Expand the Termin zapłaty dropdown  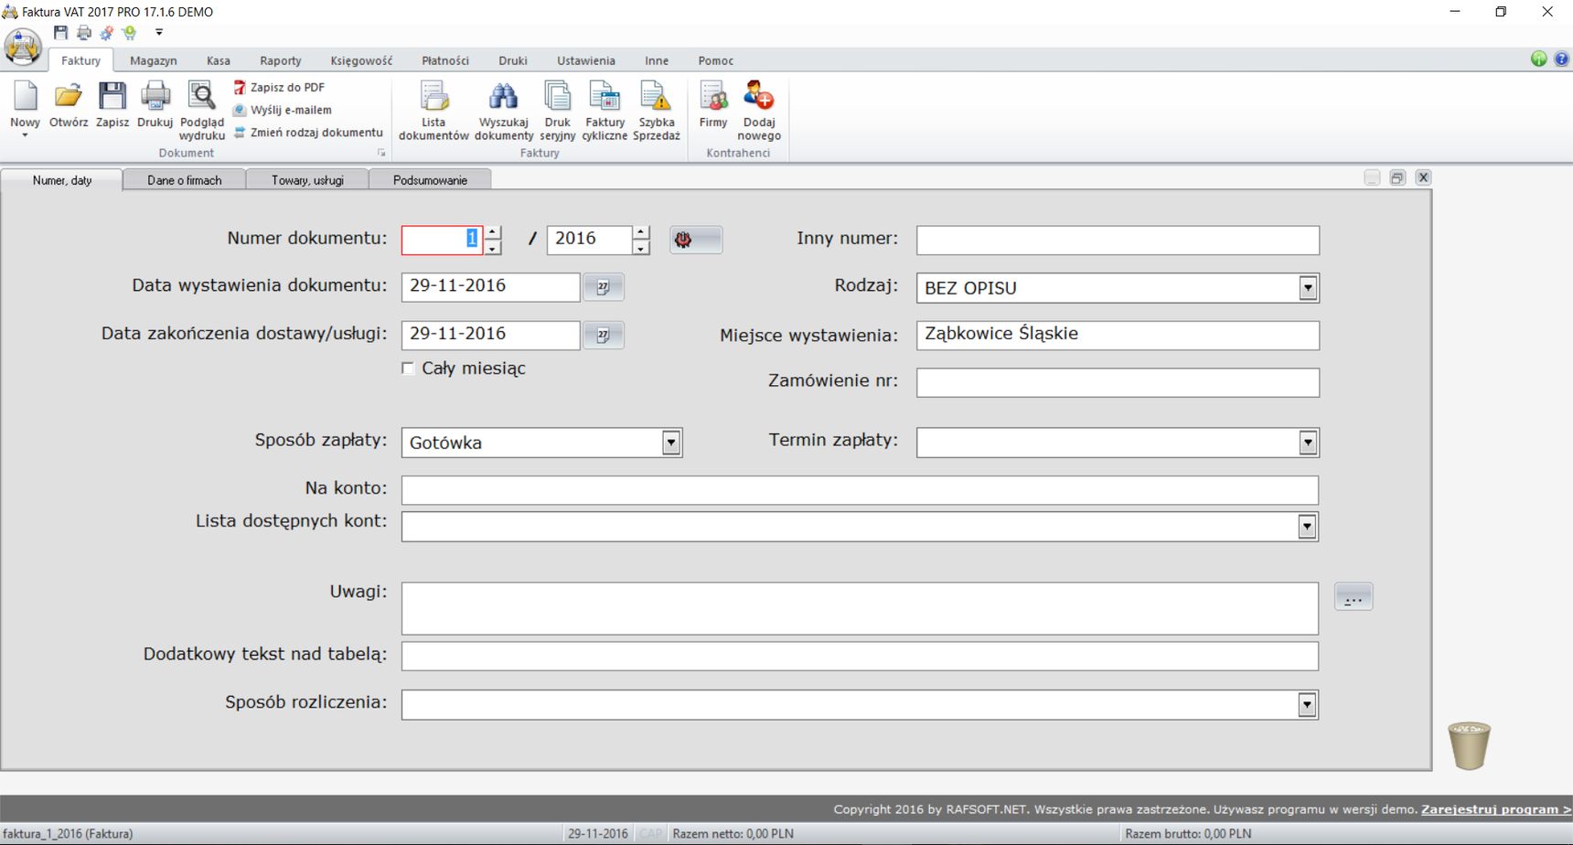point(1308,443)
